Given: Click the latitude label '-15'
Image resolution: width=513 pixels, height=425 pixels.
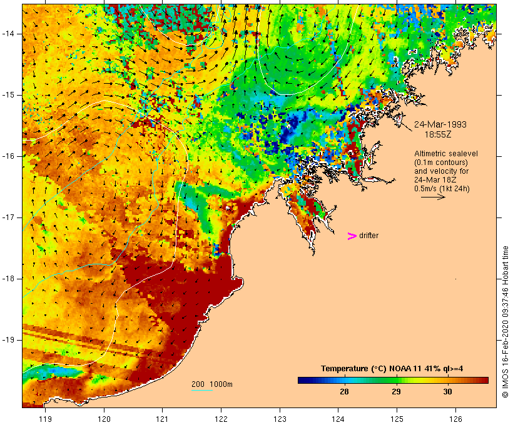Looking at the screenshot, I should pos(8,95).
